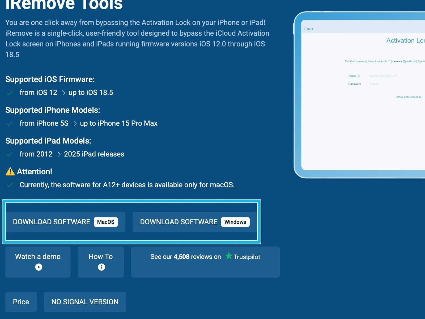Click Unlock with Passcode in the mockup

(408, 97)
